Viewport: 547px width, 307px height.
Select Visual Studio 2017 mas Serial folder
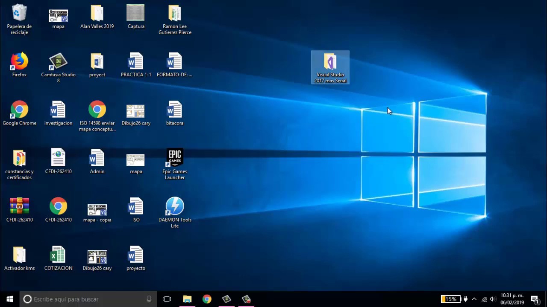coord(330,67)
